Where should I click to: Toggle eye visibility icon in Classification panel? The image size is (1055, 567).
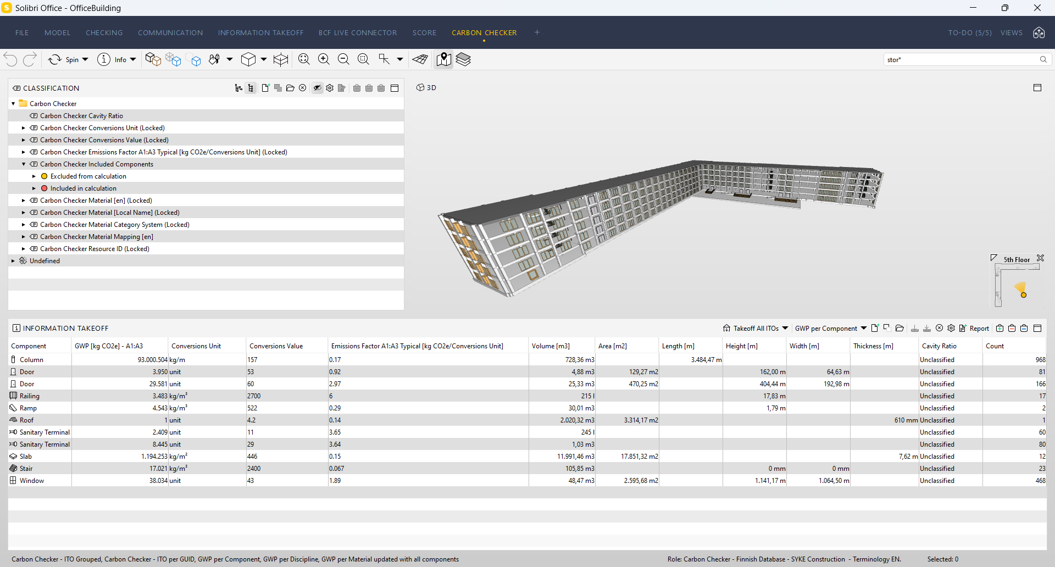(x=317, y=88)
